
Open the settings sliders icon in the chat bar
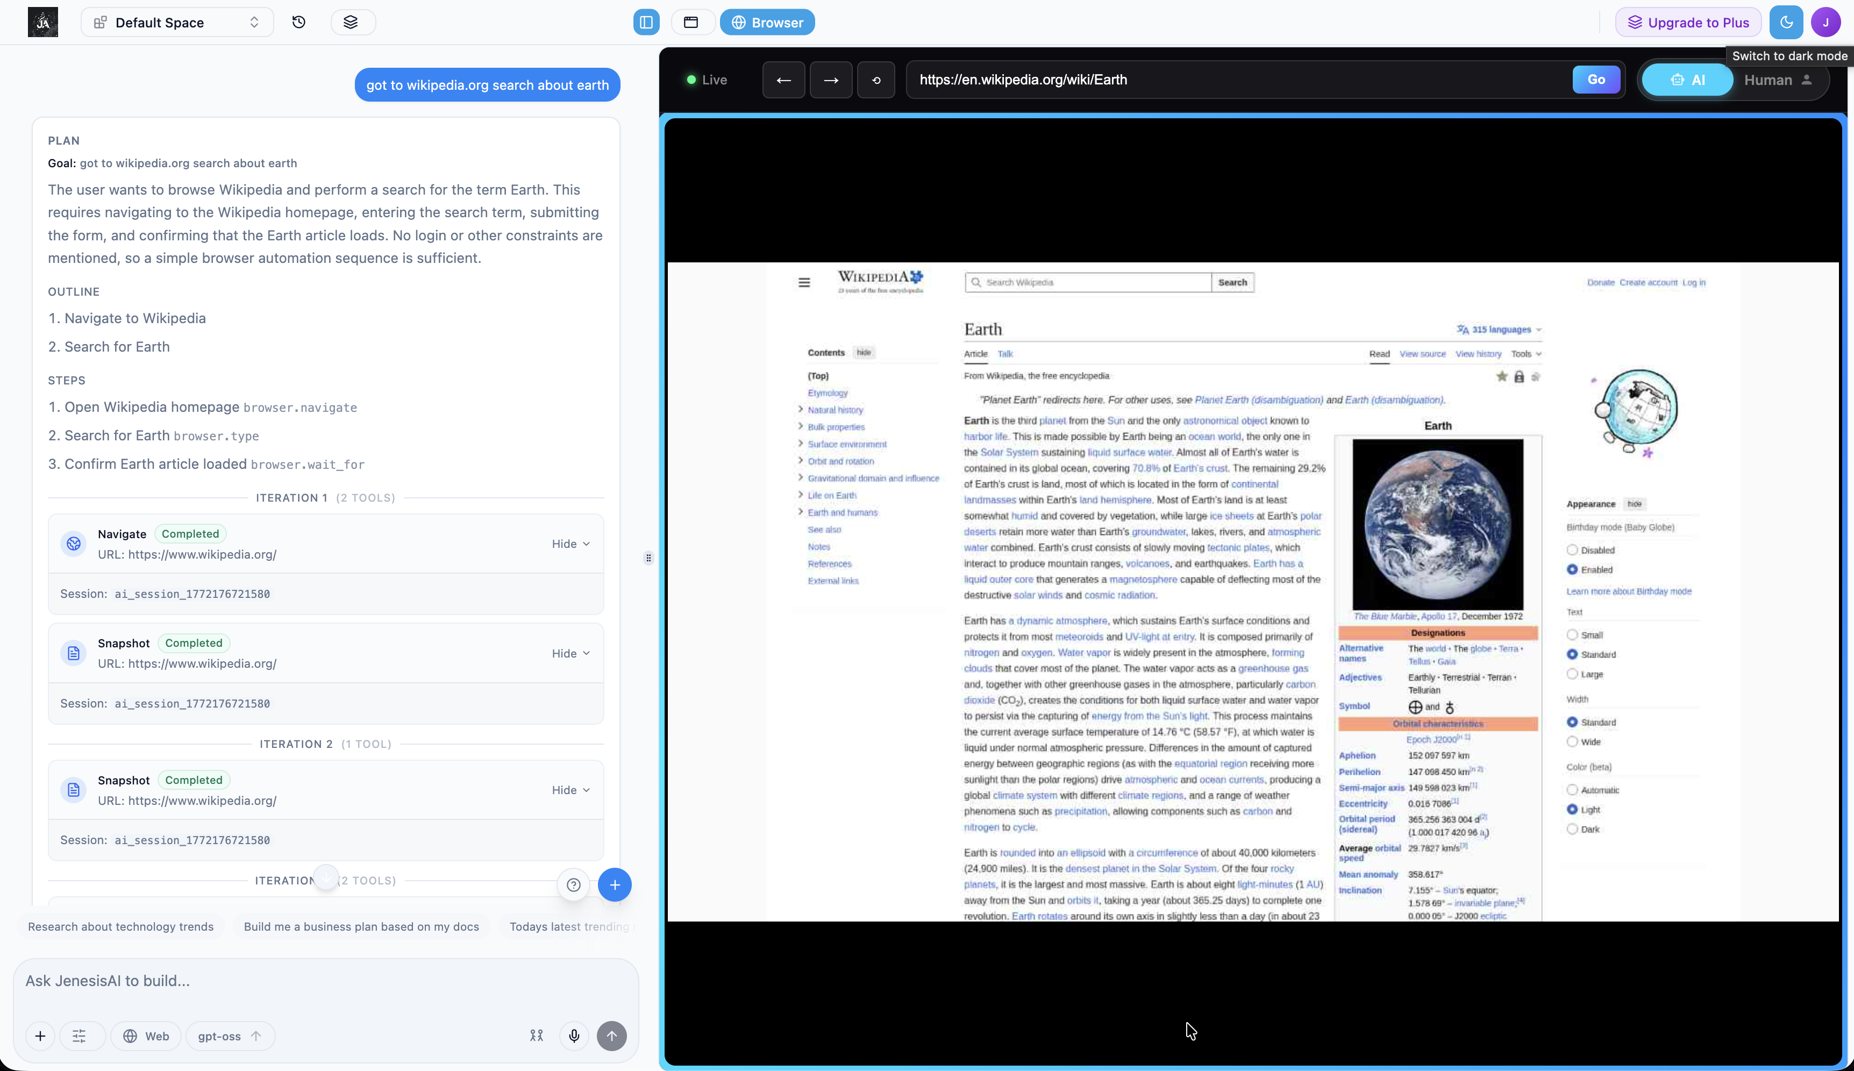pyautogui.click(x=80, y=1036)
